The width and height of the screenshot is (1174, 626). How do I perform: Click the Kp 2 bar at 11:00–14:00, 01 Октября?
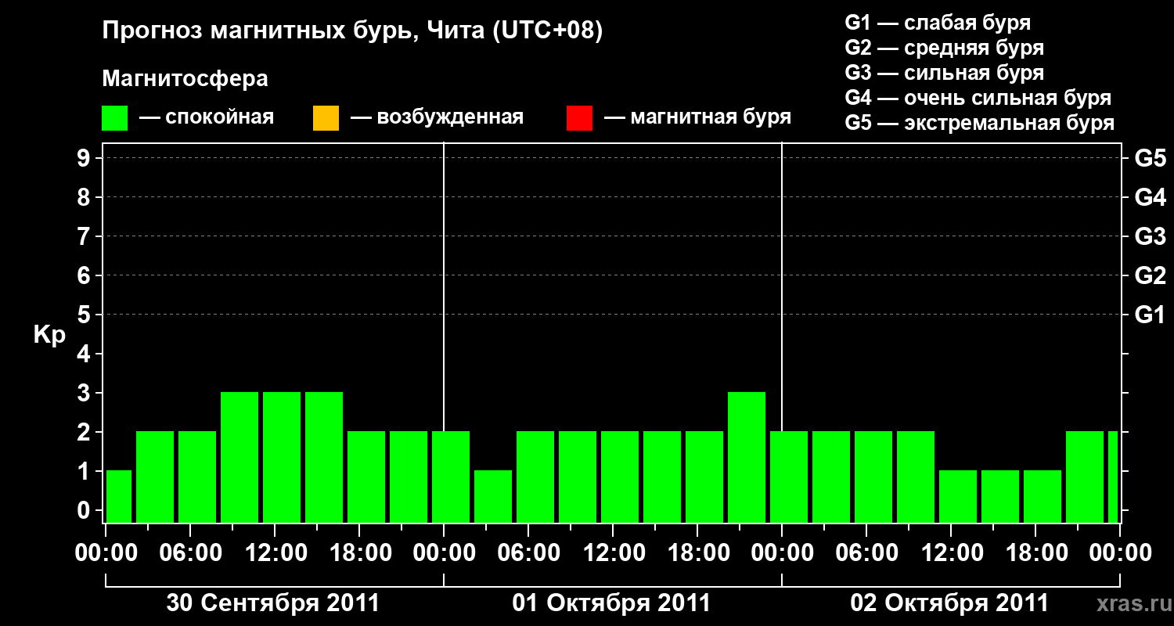click(x=620, y=477)
